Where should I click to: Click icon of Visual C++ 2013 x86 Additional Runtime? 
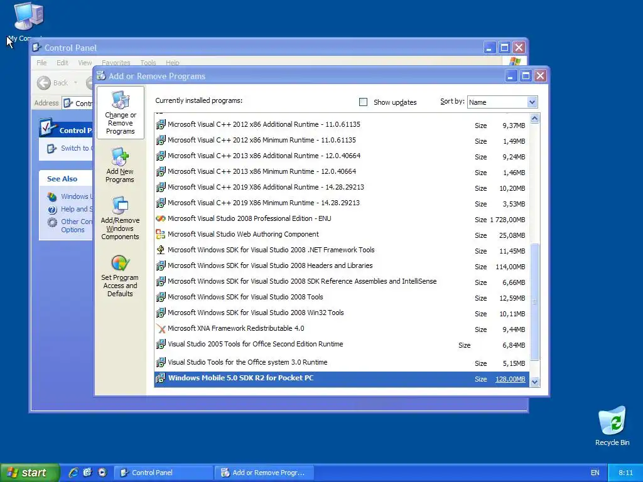[x=161, y=156]
